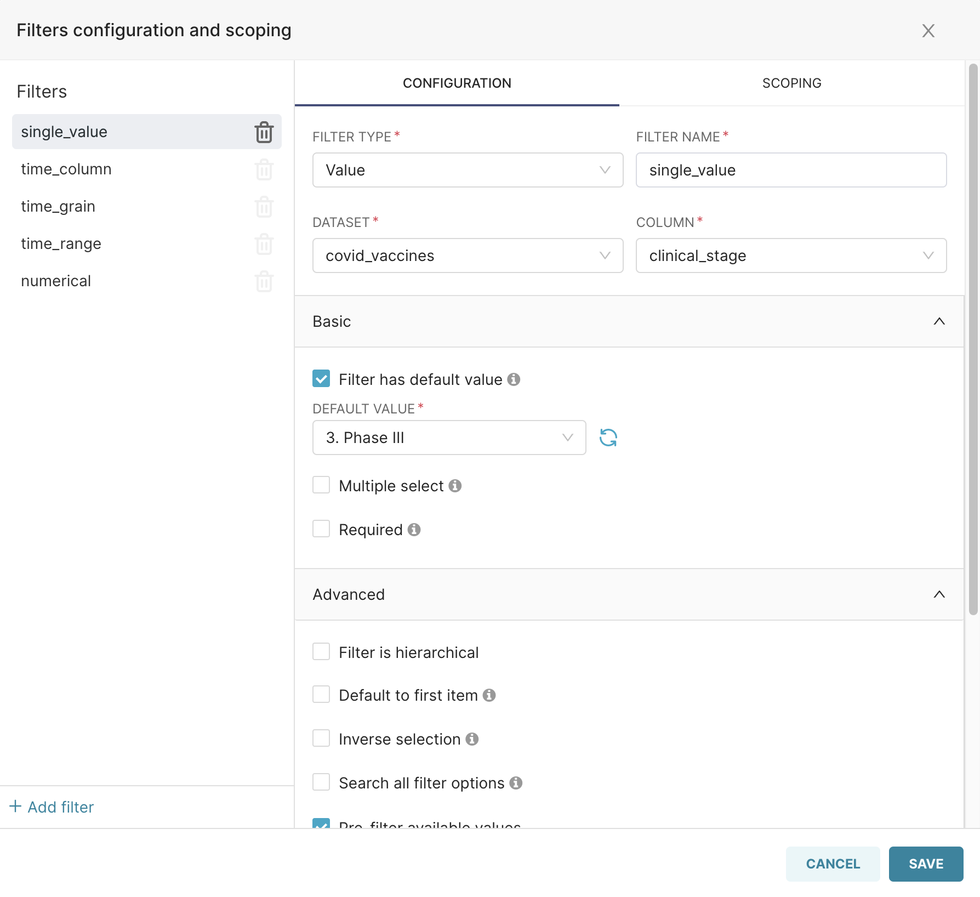980x897 pixels.
Task: Select the single_value filter in list
Action: [146, 132]
